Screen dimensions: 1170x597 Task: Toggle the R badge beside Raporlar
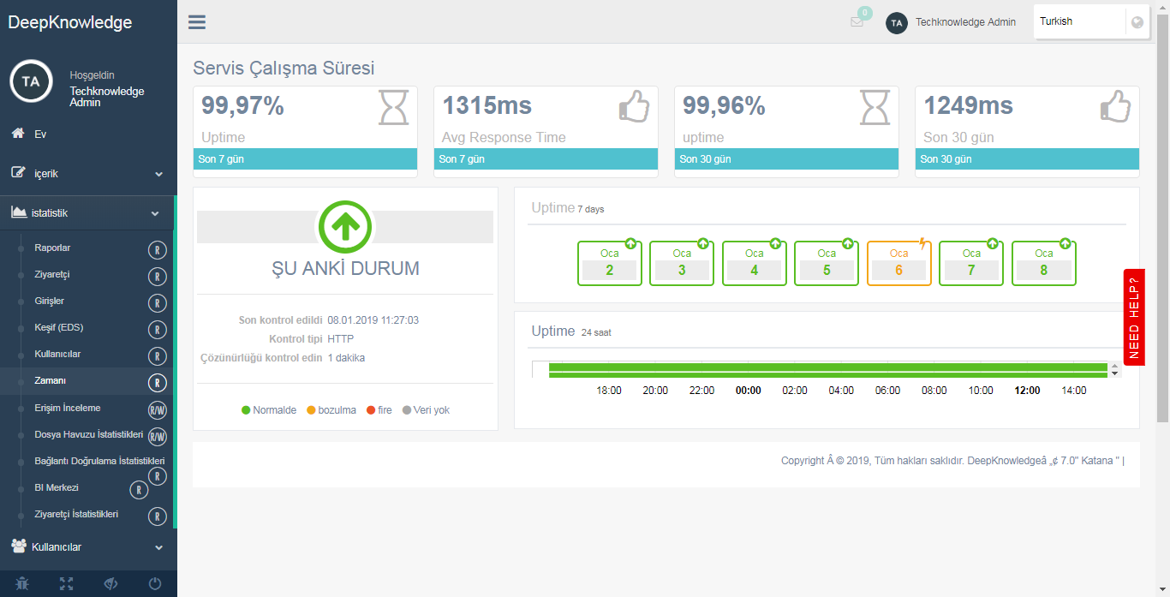158,250
